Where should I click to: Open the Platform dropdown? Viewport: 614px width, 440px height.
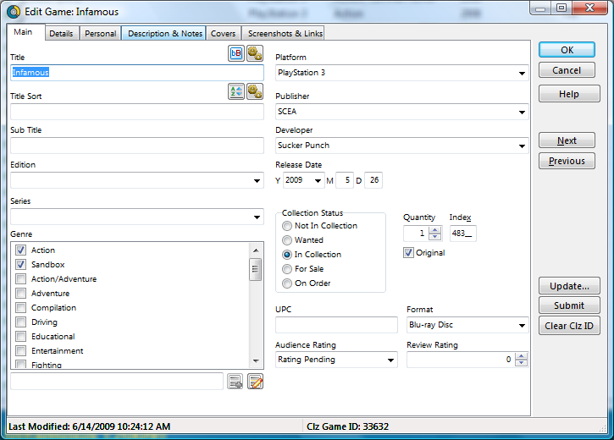click(x=522, y=73)
